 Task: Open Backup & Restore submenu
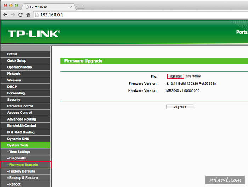click(25, 178)
